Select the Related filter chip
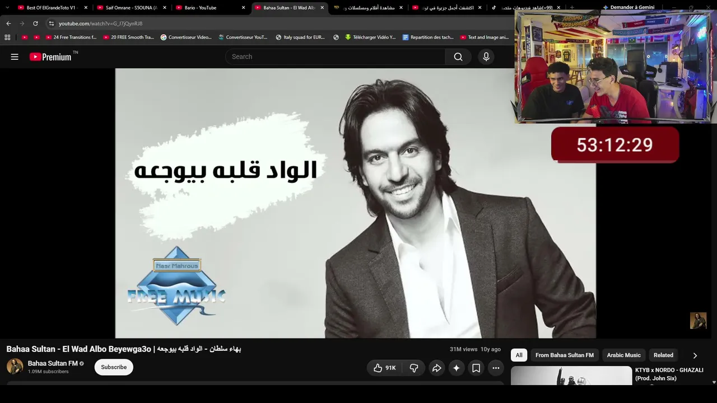 663,355
